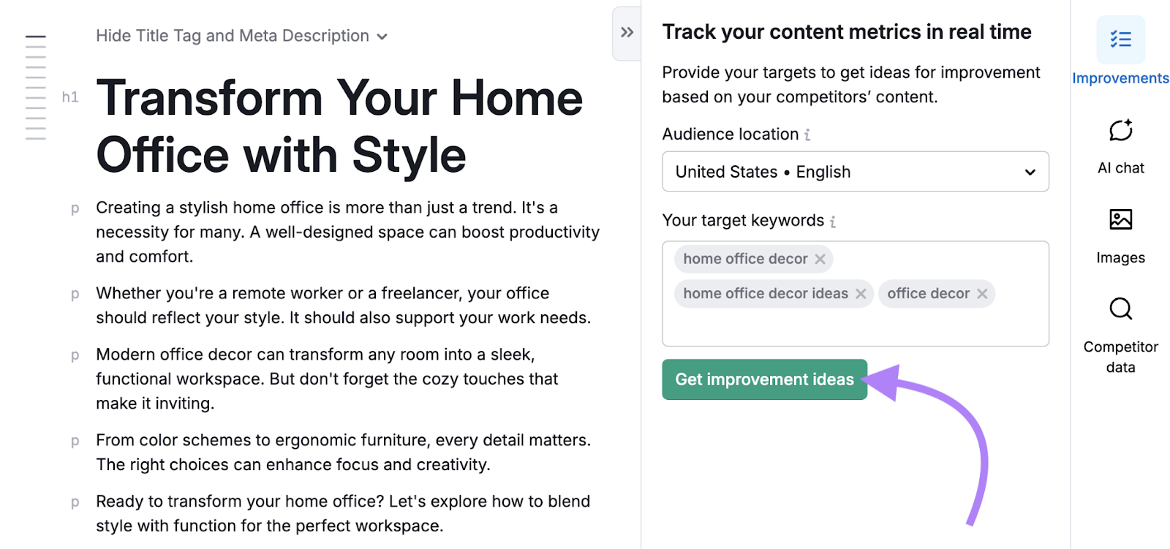This screenshot has width=1170, height=549.
Task: Click inside the target keywords input field
Action: [856, 325]
